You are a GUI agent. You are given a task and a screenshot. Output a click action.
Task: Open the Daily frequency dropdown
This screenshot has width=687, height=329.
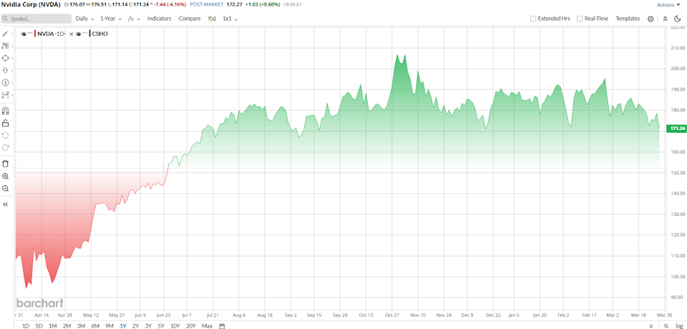click(85, 19)
